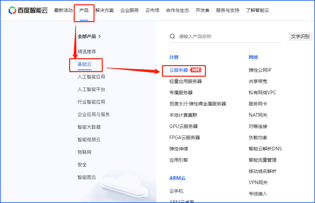Select 安全 category
Screen dimensions: 315x203
pos(82,165)
